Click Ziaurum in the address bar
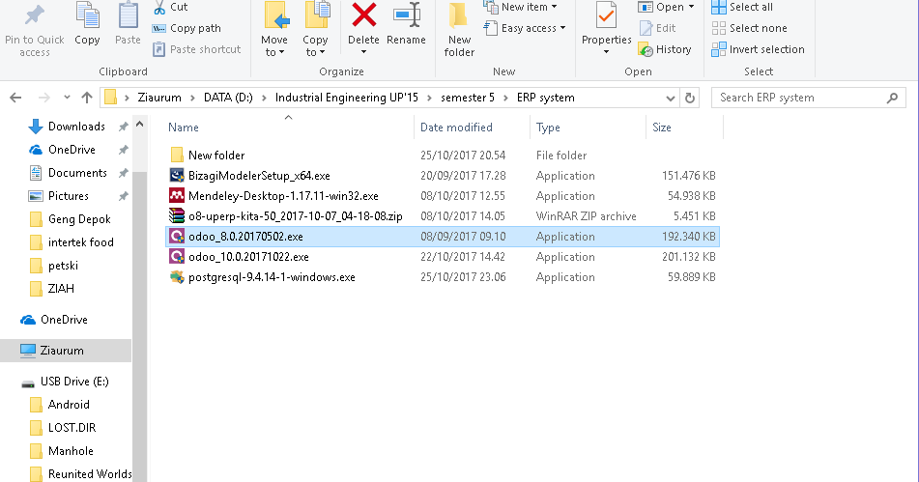Screen dimensions: 919x482 (x=159, y=98)
